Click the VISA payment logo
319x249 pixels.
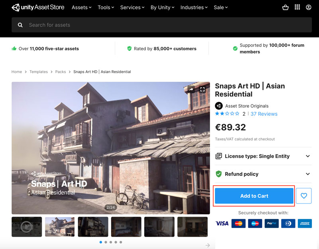pyautogui.click(x=222, y=223)
